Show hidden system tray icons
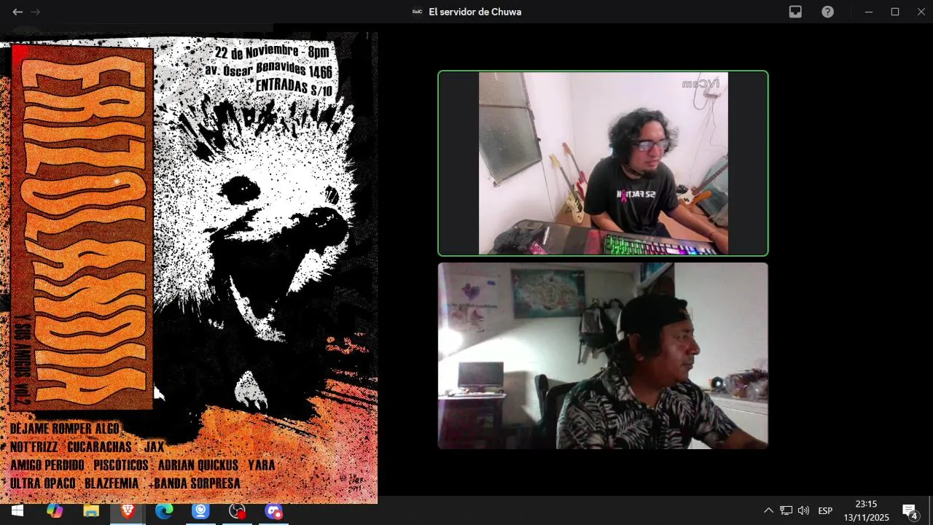 [768, 510]
